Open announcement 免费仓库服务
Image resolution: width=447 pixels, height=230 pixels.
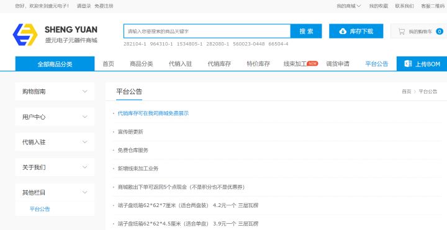click(133, 150)
